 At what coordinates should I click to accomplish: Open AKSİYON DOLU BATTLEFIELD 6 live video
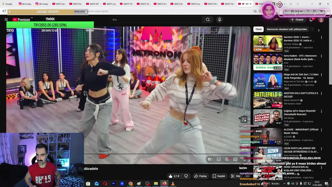coord(268,99)
